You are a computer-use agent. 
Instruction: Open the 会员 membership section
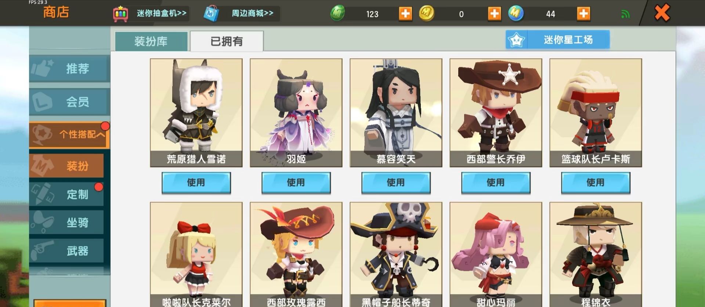click(69, 101)
